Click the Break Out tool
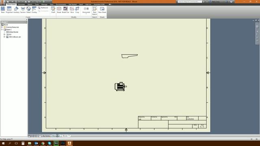This screenshot has height=146, width=260. click(65, 10)
